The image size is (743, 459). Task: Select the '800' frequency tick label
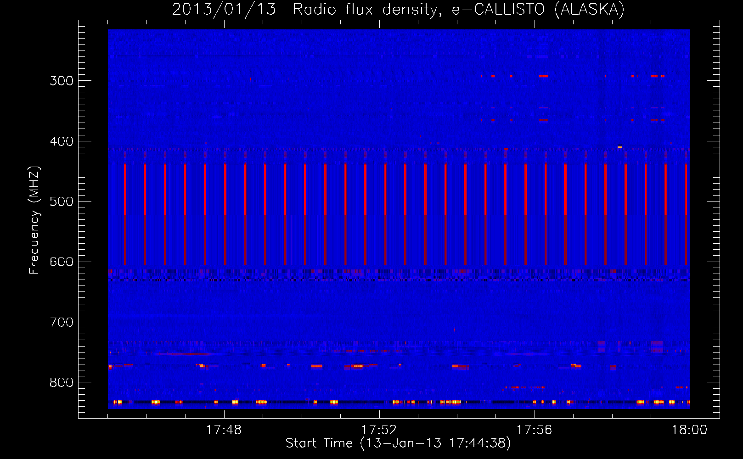62,383
